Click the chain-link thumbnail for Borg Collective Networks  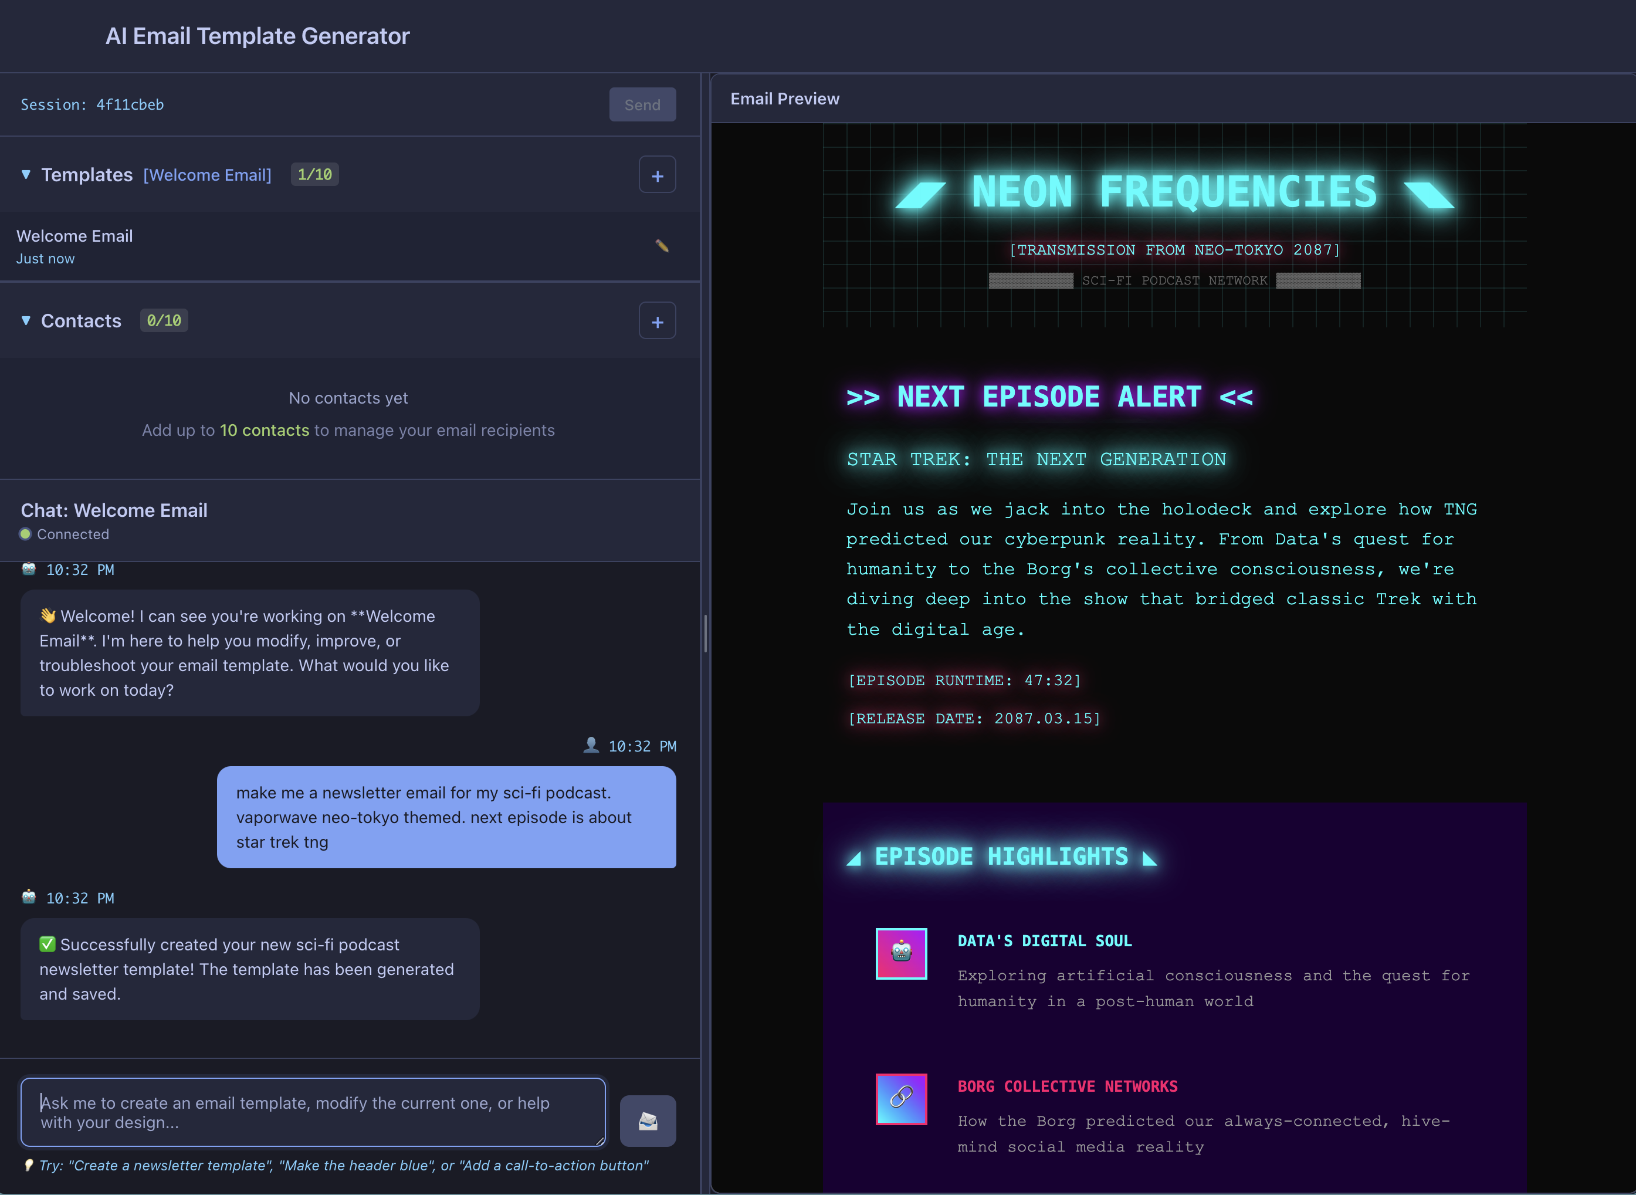coord(900,1099)
